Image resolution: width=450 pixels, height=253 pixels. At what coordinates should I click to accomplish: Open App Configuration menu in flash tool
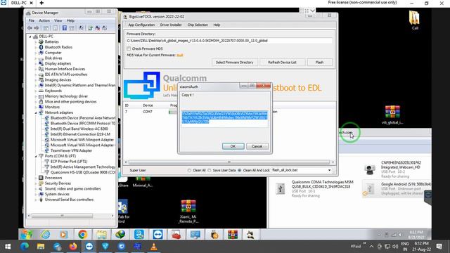click(141, 25)
